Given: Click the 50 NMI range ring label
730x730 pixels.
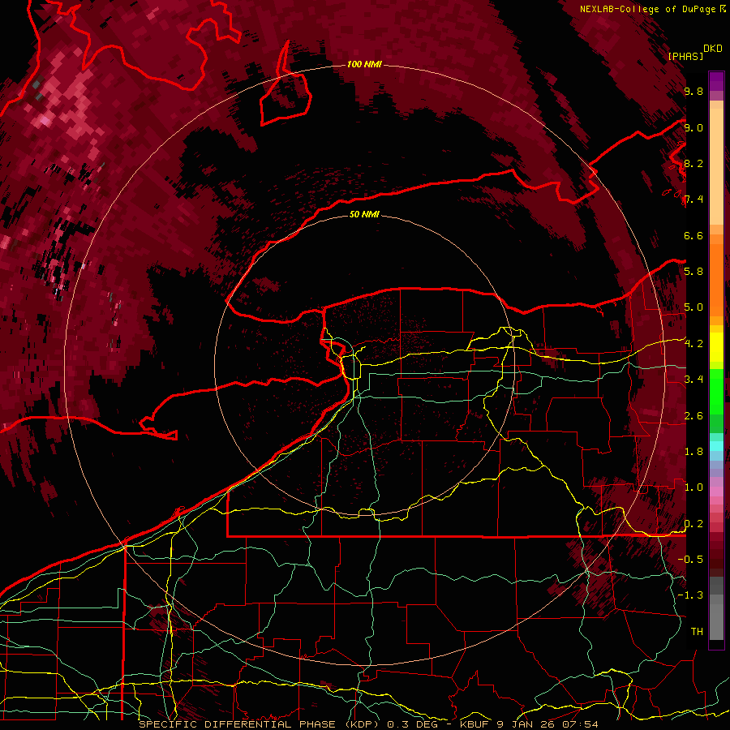Looking at the screenshot, I should (x=364, y=214).
